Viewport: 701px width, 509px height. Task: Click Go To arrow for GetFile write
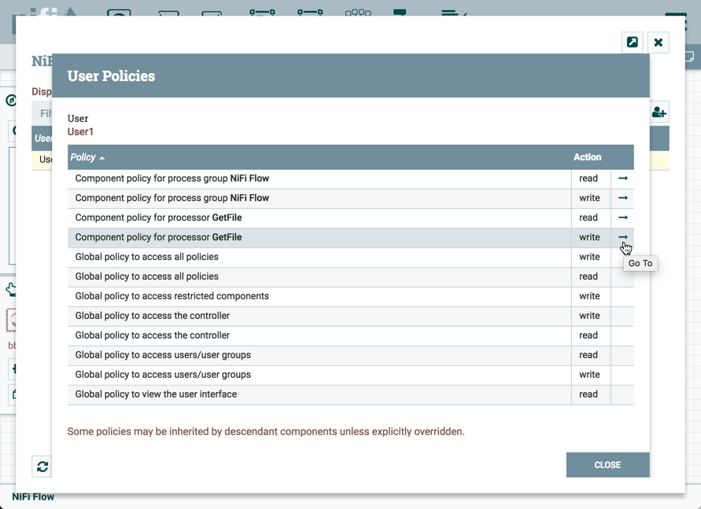click(622, 237)
